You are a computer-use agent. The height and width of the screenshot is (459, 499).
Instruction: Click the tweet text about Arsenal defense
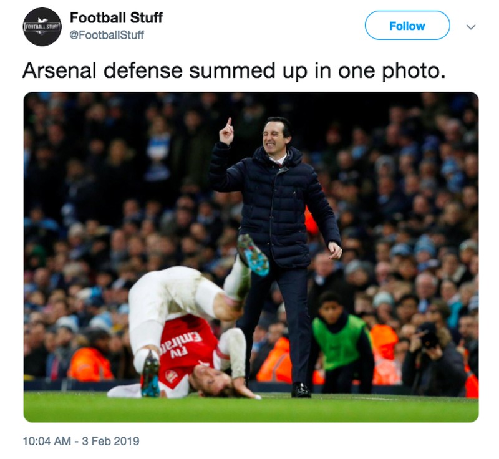[x=234, y=70]
